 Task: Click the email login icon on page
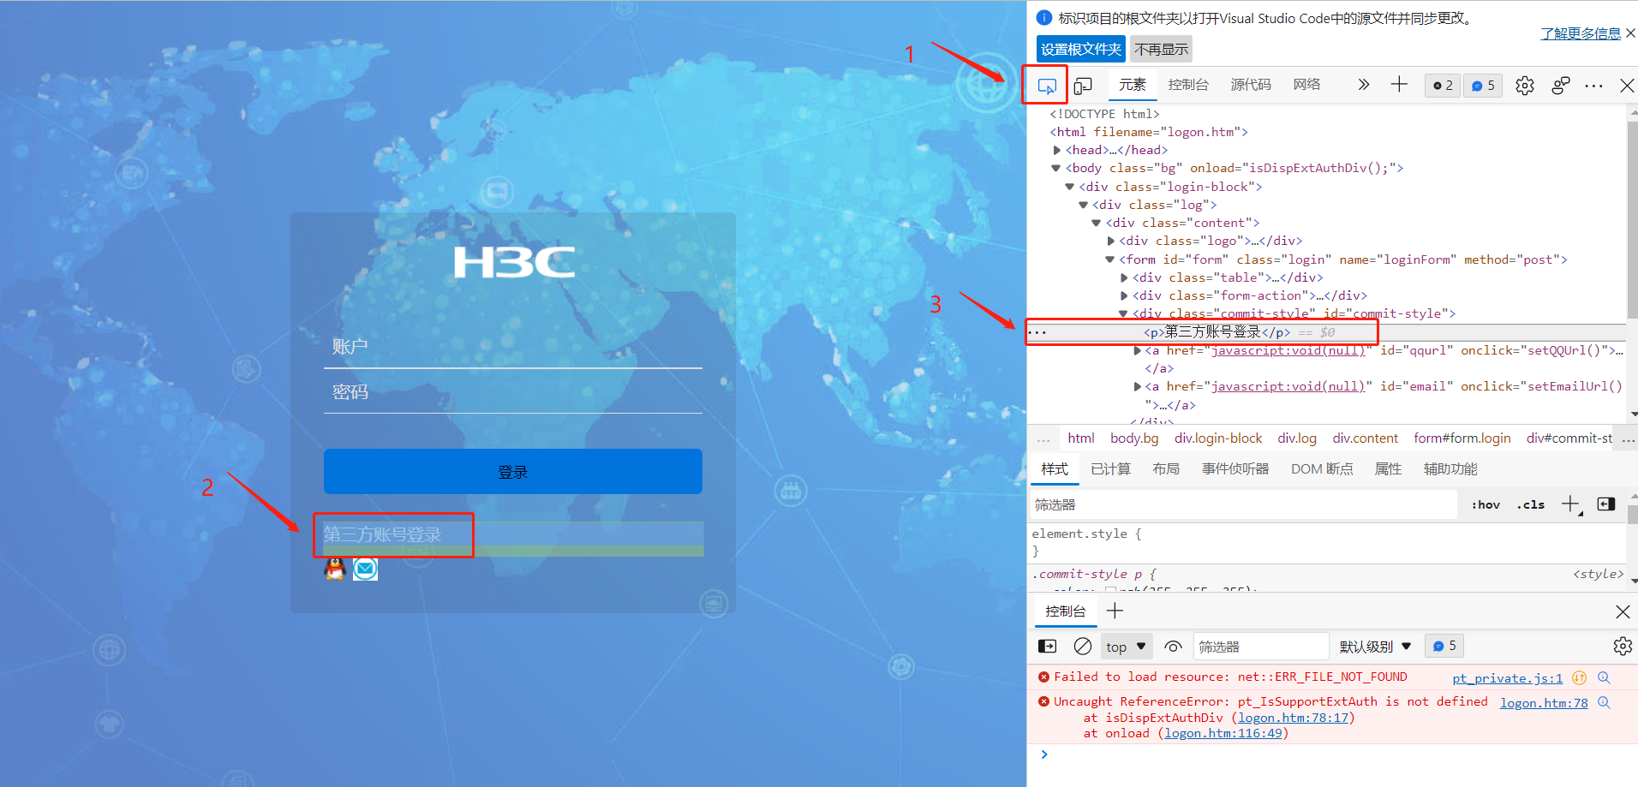coord(365,569)
